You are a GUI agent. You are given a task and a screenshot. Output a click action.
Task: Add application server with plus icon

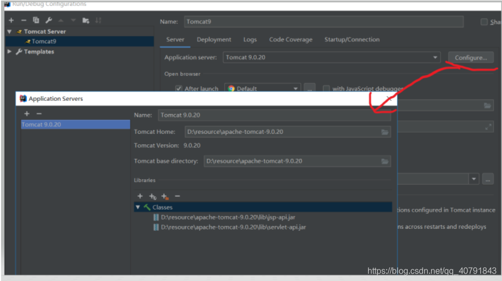click(27, 114)
